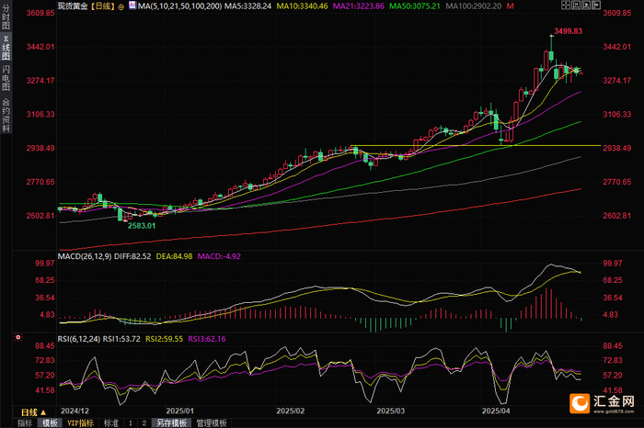Click the crosshair icon next to 日线 title
Image resolution: width=644 pixels, height=428 pixels.
121,6
